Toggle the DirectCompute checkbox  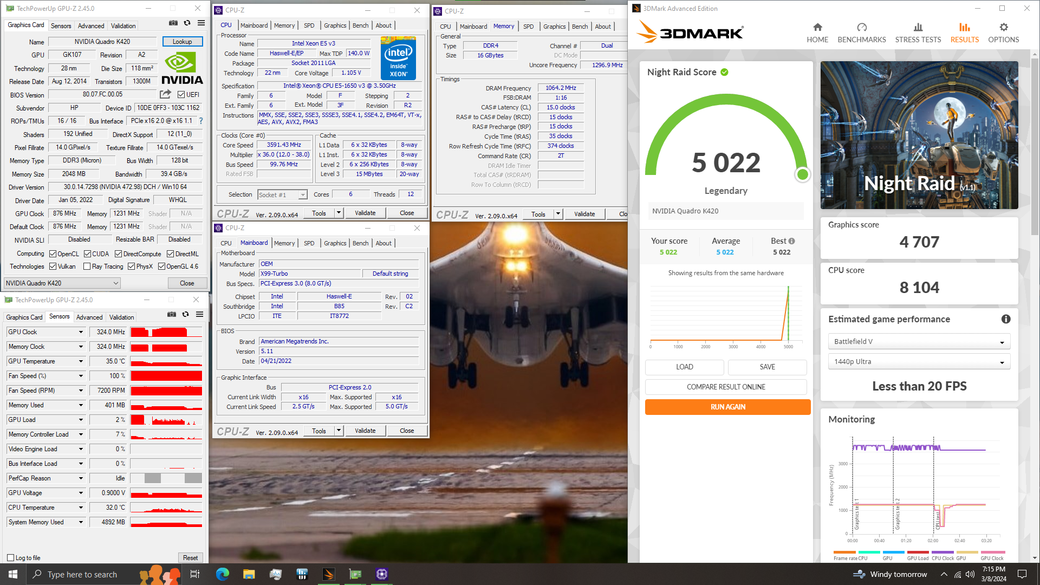pyautogui.click(x=118, y=253)
